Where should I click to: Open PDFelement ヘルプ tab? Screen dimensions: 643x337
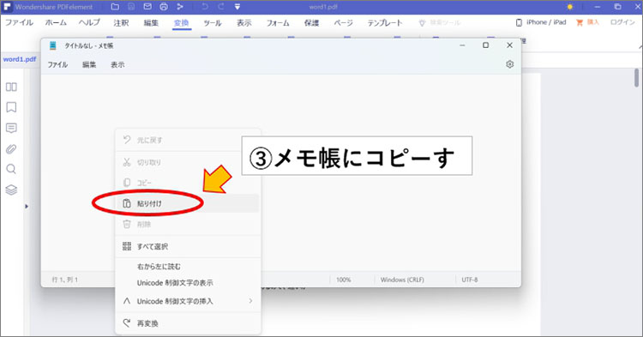click(x=89, y=22)
